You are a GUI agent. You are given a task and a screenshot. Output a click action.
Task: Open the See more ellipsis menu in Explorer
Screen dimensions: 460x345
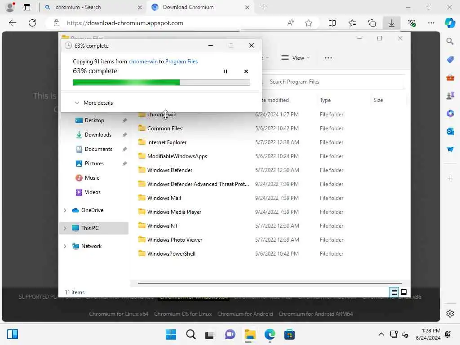328,58
